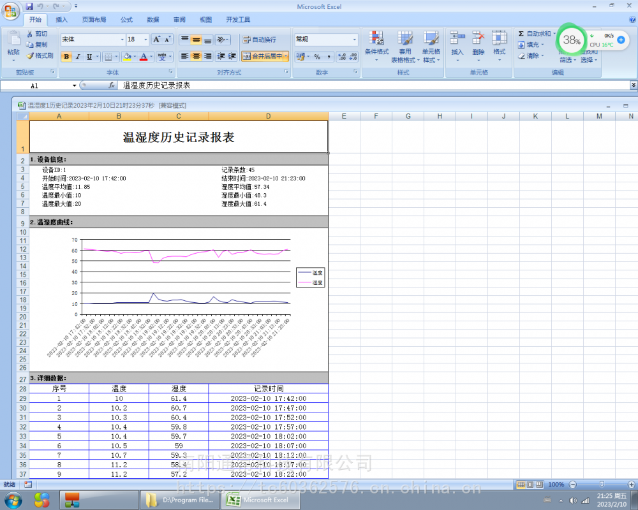Toggle Italic formatting
Viewport: 638px width, 510px height.
pyautogui.click(x=78, y=57)
